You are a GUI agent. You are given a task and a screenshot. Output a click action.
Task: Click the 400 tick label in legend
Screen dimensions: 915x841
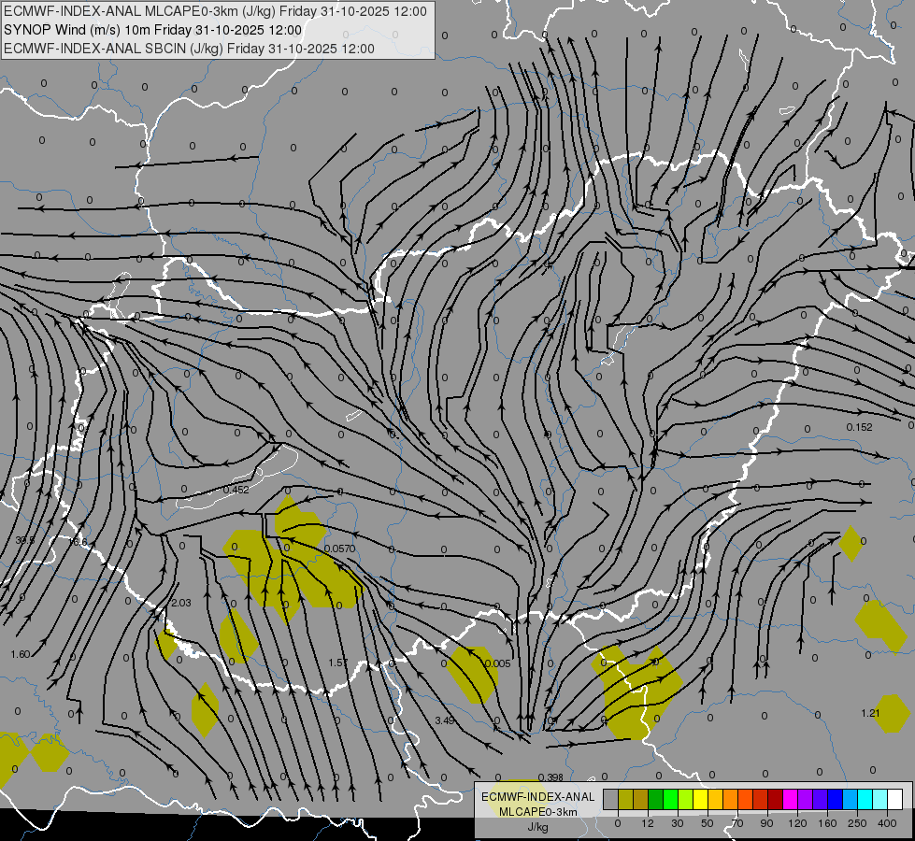887,823
